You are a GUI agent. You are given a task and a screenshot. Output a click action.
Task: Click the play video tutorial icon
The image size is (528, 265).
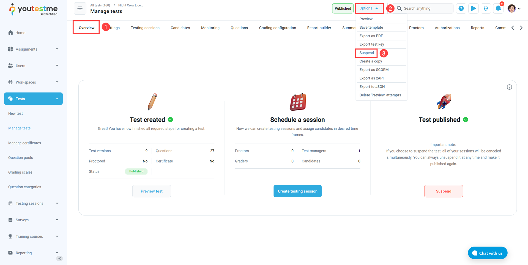473,9
